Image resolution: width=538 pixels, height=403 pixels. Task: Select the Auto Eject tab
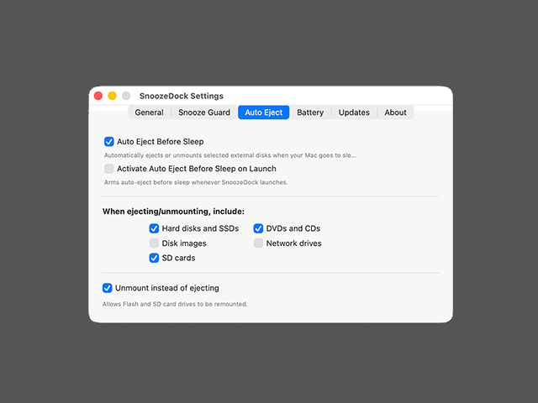(263, 113)
